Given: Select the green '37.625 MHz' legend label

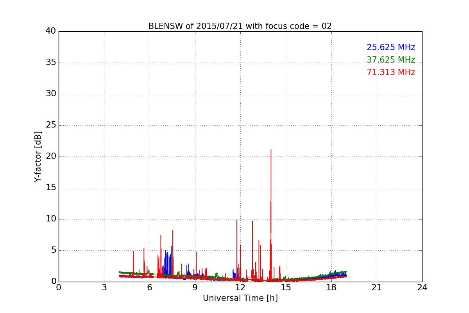Looking at the screenshot, I should pyautogui.click(x=391, y=60).
